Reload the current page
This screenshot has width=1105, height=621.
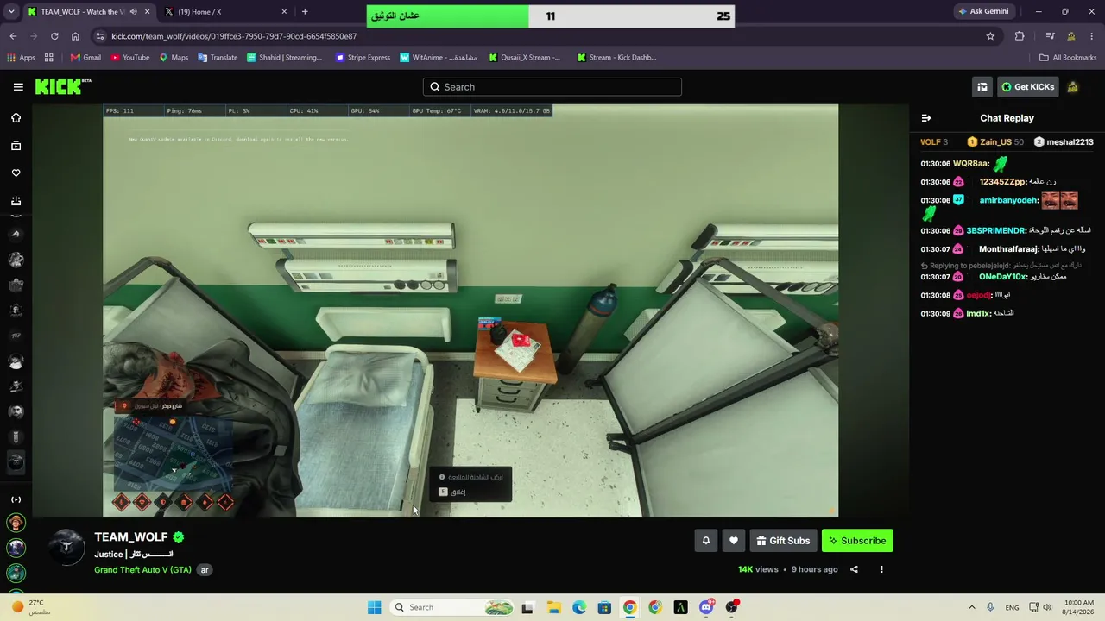pos(54,36)
